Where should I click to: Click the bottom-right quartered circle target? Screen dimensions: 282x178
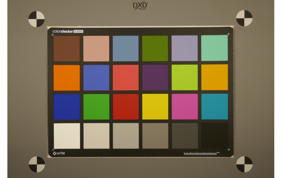[x=244, y=164]
